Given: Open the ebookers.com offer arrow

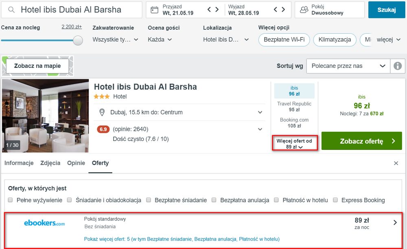Looking at the screenshot, I should [x=395, y=223].
